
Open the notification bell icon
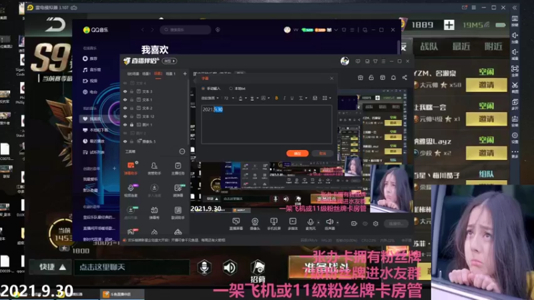coord(393,77)
